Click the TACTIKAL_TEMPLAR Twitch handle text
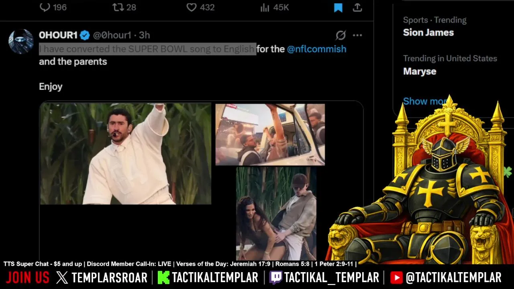 pos(332,277)
